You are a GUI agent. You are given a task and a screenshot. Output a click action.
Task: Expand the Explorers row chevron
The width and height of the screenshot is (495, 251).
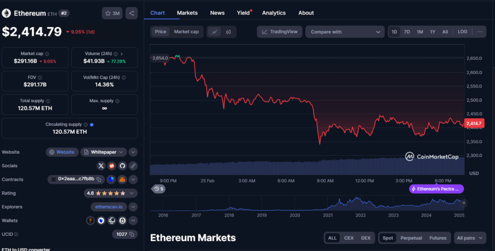(133, 207)
